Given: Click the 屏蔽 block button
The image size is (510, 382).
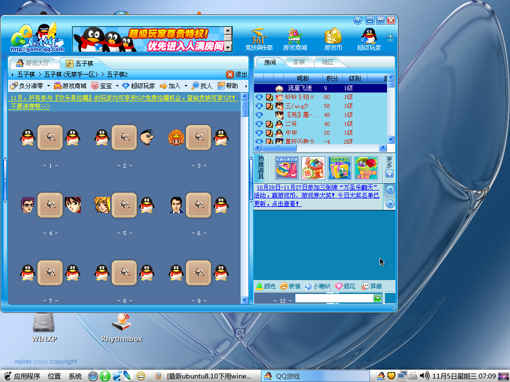Looking at the screenshot, I should click(x=372, y=286).
